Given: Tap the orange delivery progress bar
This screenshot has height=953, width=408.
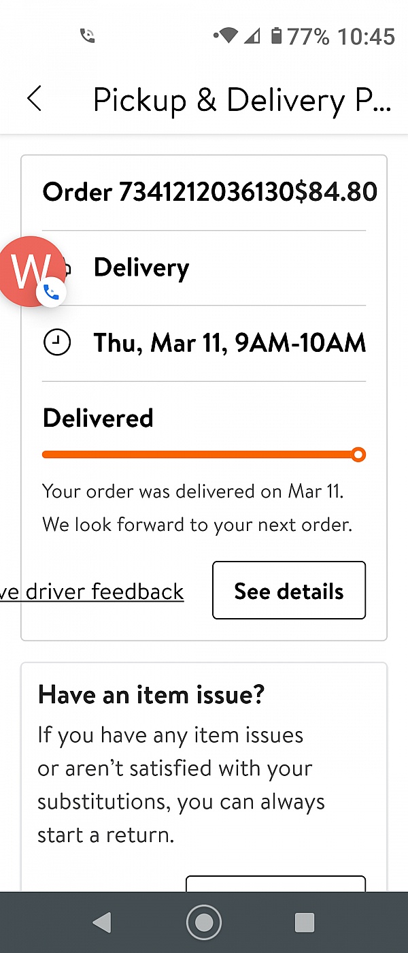Looking at the screenshot, I should 197,455.
